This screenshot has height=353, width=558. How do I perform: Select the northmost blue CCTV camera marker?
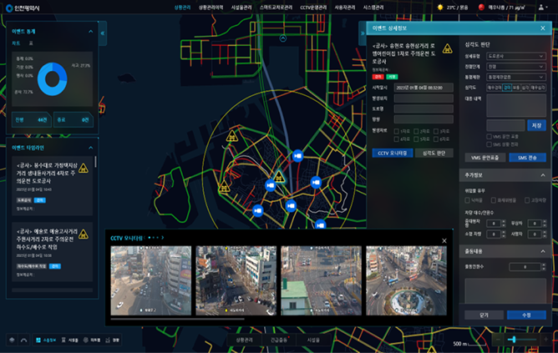[298, 156]
